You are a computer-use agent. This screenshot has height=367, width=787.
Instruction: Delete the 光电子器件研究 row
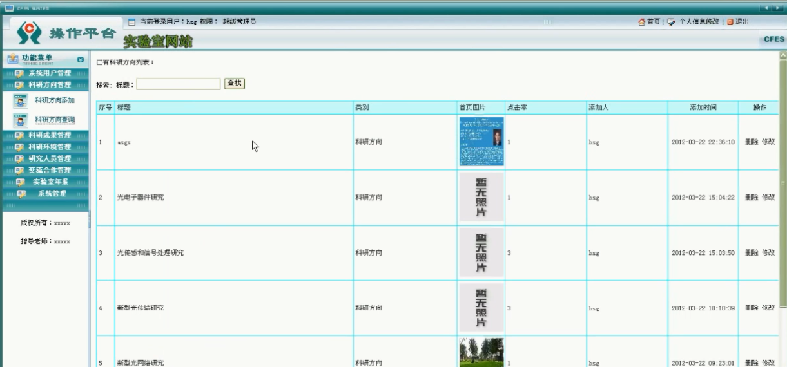point(752,198)
